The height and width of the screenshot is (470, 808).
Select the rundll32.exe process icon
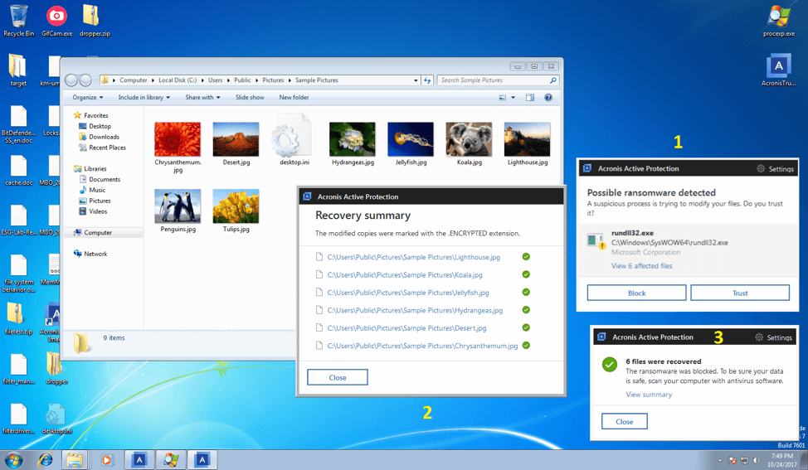[x=596, y=241]
